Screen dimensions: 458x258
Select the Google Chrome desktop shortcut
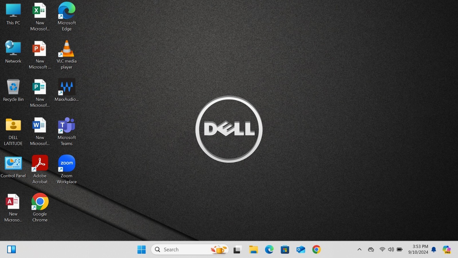coord(40,208)
